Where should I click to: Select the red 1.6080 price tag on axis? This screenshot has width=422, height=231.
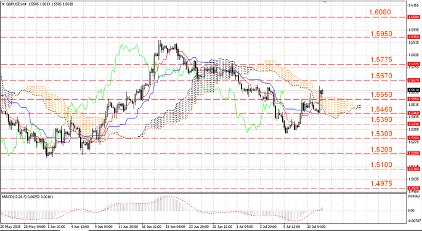tap(413, 17)
